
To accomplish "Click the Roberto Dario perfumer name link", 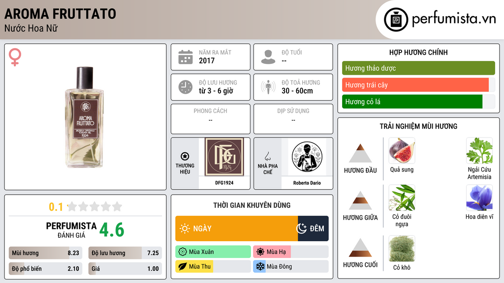I will tap(307, 183).
